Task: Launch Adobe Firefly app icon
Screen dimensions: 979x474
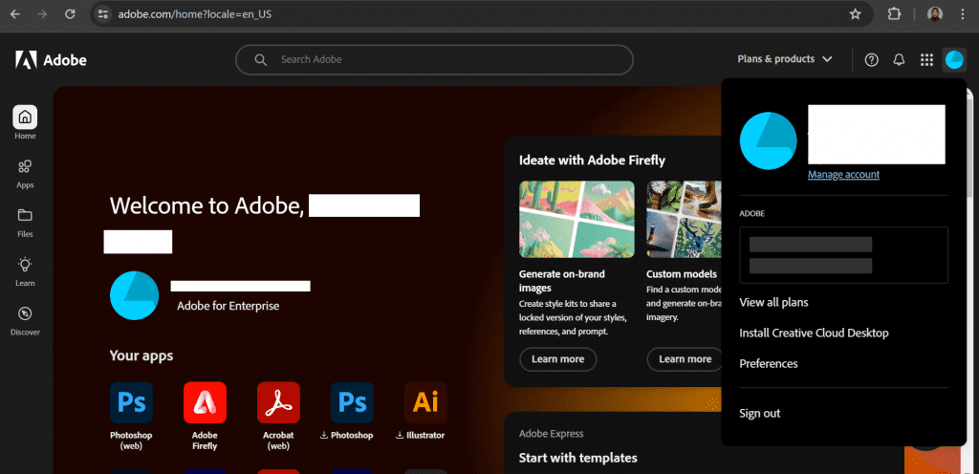Action: [205, 403]
